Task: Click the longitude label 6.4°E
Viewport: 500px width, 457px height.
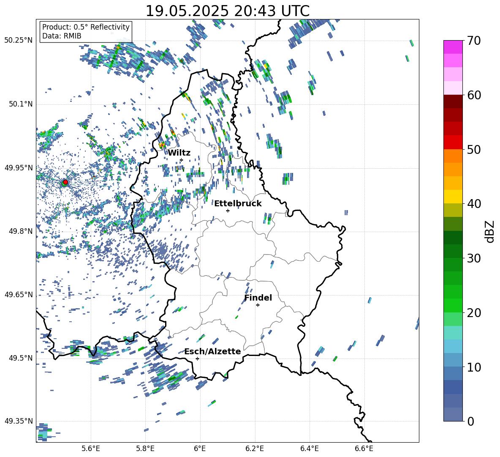Action: [309, 449]
